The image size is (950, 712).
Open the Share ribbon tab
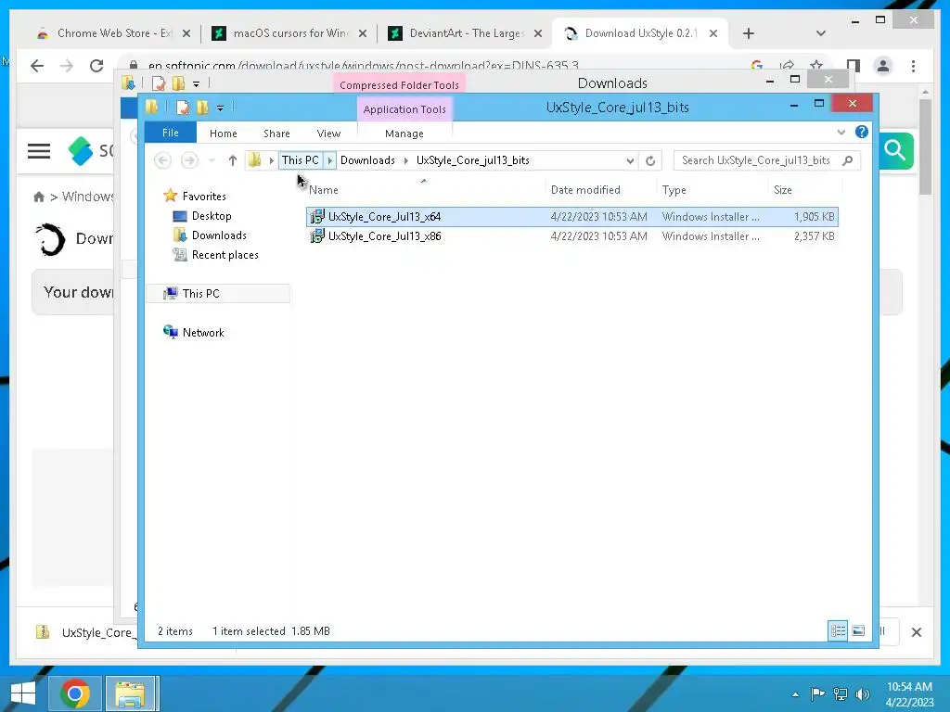pos(276,133)
